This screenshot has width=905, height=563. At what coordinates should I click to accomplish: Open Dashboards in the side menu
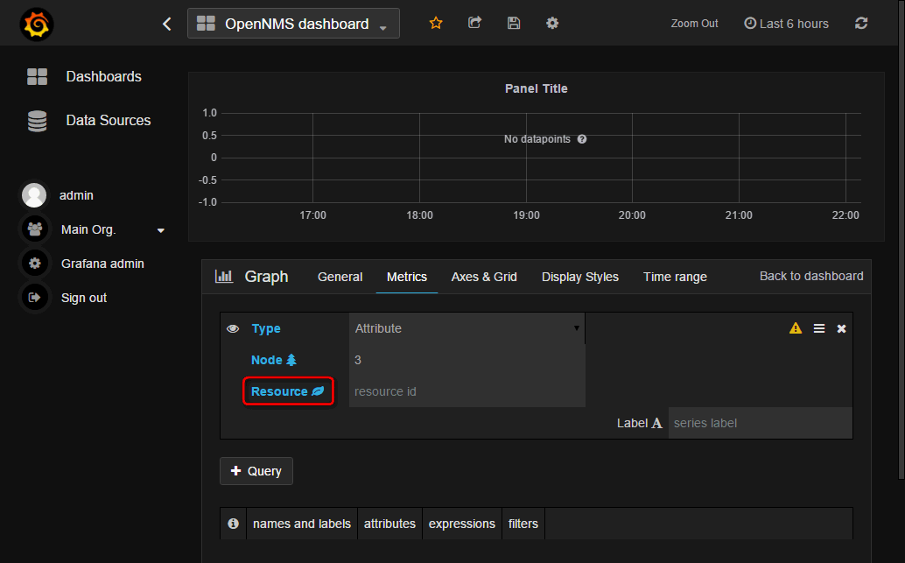click(x=103, y=76)
